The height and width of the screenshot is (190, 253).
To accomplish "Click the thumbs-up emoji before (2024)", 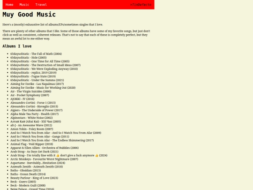I will 97,155.
